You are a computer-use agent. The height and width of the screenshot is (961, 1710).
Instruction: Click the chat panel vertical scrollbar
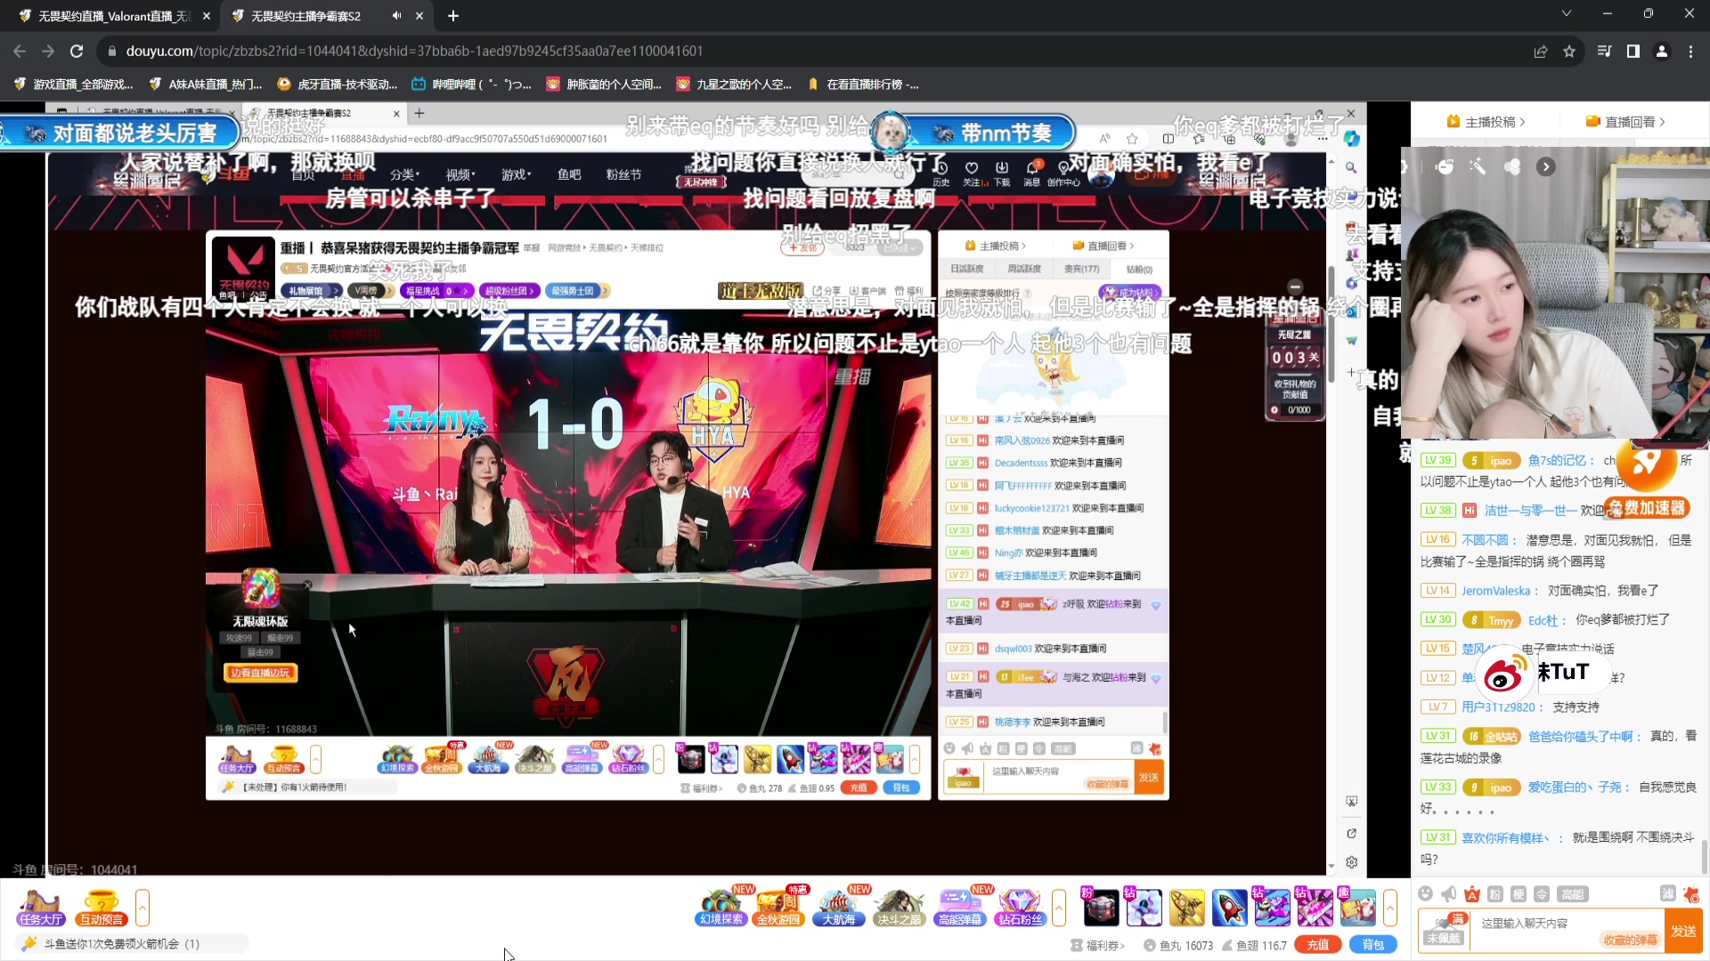(x=1705, y=858)
